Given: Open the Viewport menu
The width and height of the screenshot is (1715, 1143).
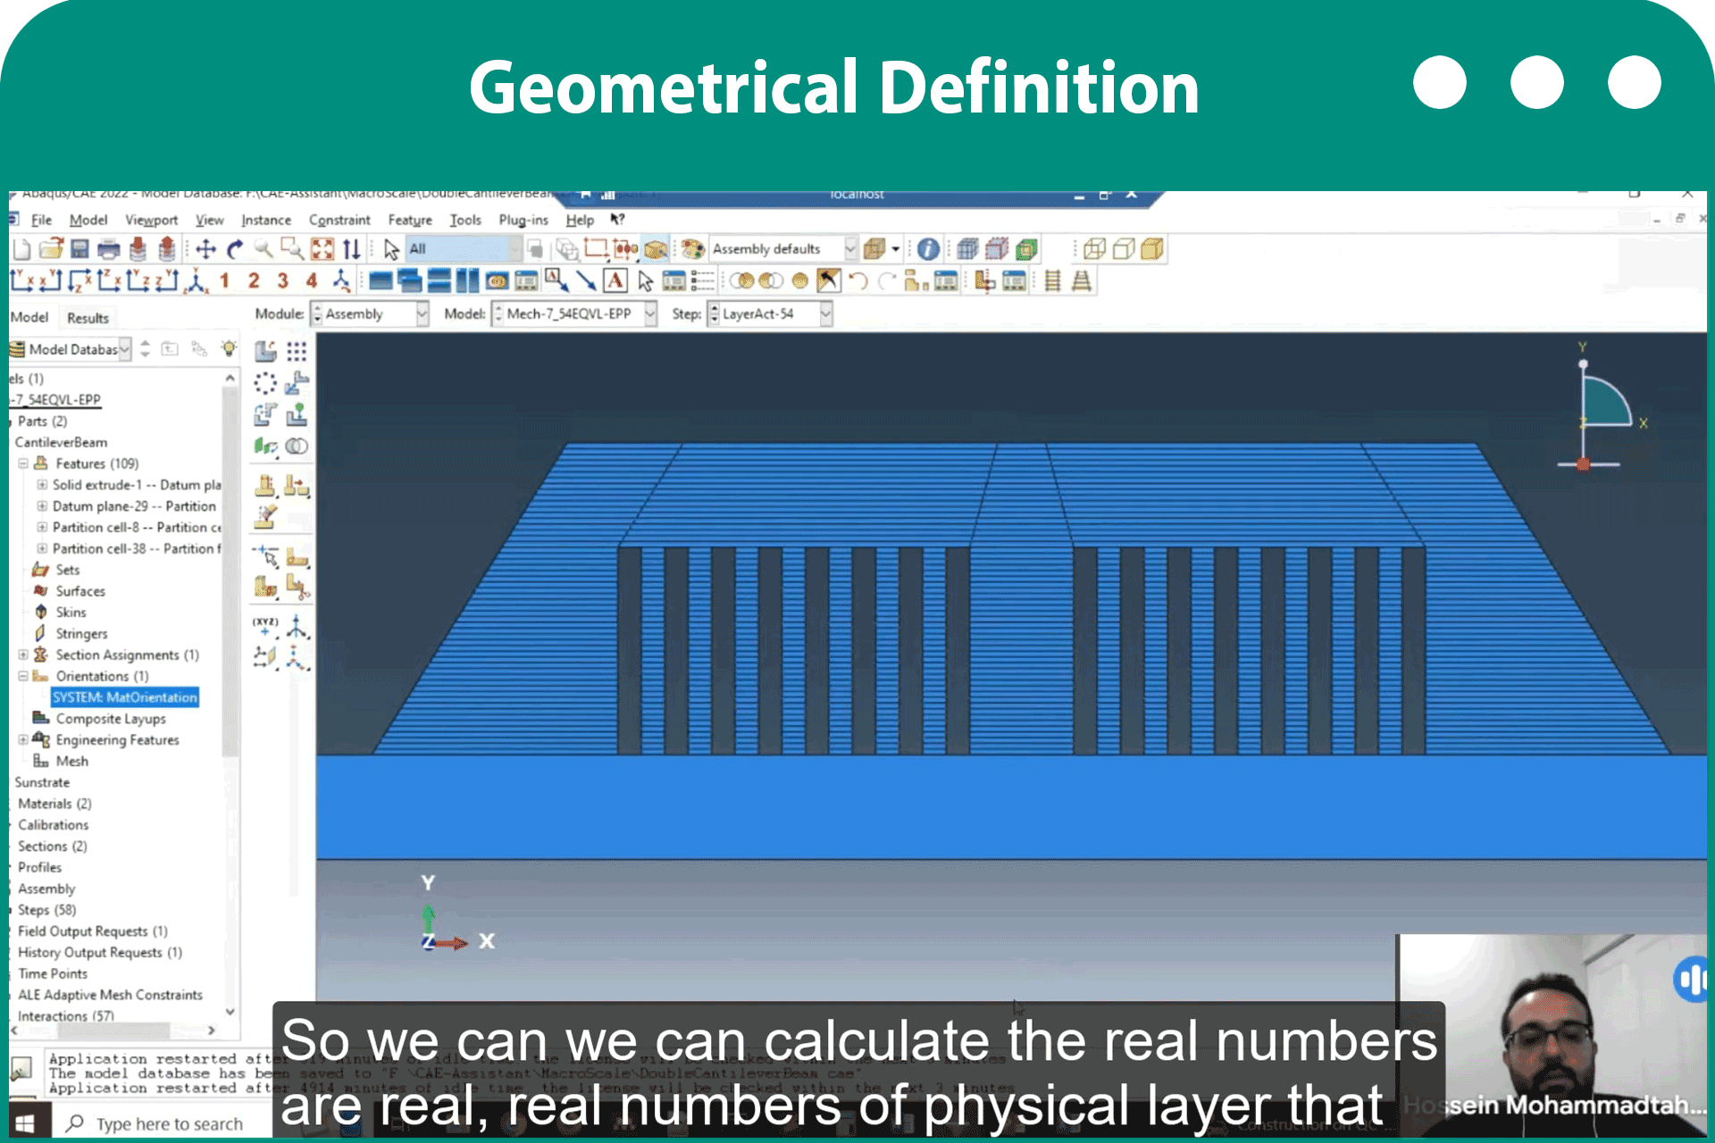Looking at the screenshot, I should coord(151,220).
